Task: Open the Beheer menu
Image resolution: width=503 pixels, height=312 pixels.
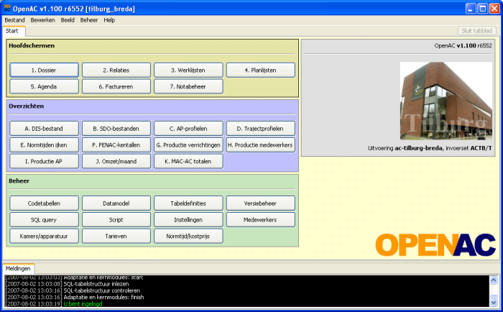Action: click(x=89, y=20)
